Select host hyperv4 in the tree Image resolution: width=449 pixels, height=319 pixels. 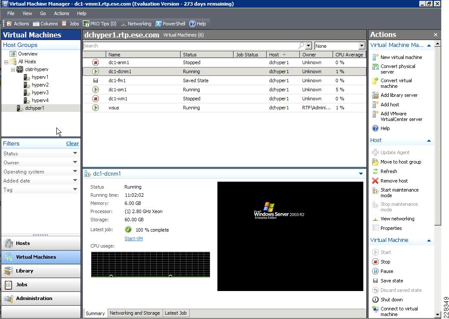click(40, 100)
